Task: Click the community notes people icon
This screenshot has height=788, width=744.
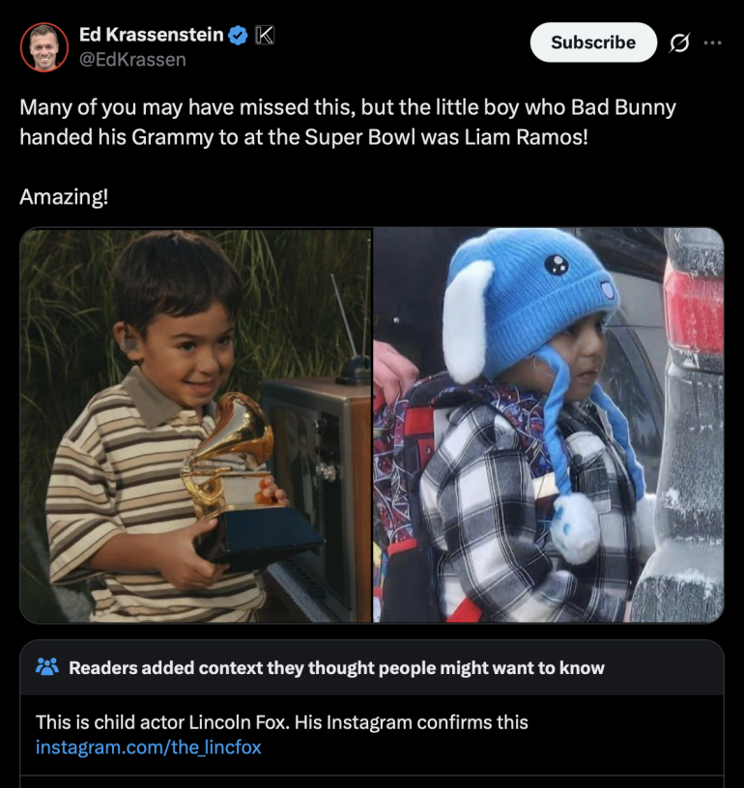Action: pyautogui.click(x=47, y=667)
